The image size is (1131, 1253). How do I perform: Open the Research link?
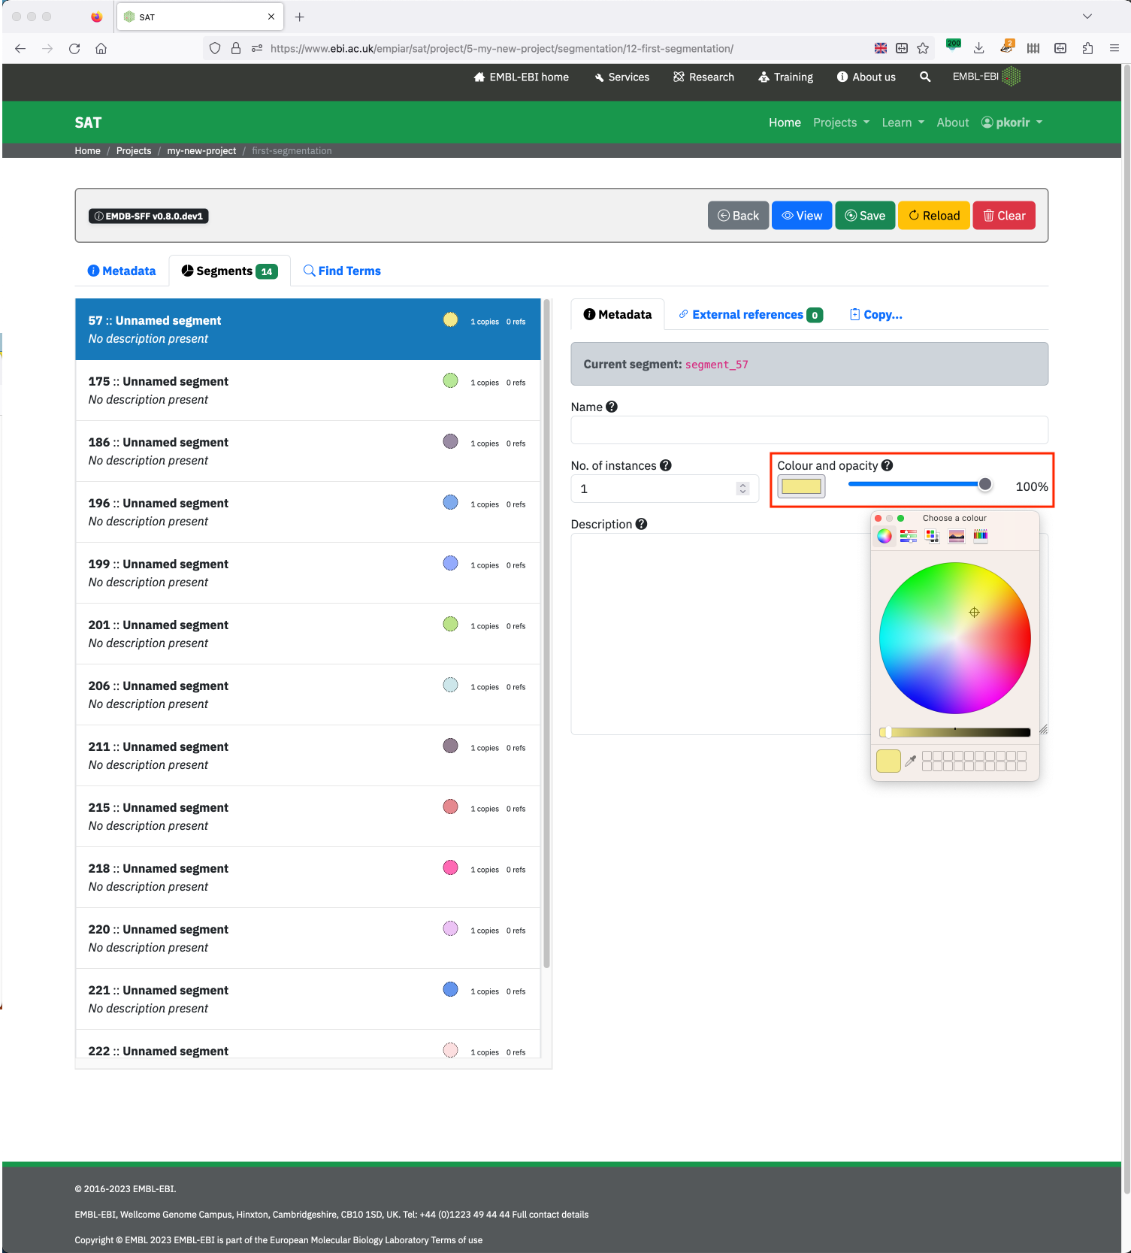(x=703, y=77)
